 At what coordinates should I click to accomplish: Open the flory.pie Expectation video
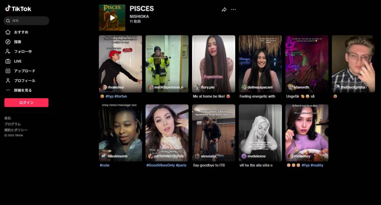click(x=214, y=64)
